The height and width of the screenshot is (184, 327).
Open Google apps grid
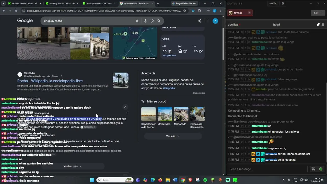point(207,21)
